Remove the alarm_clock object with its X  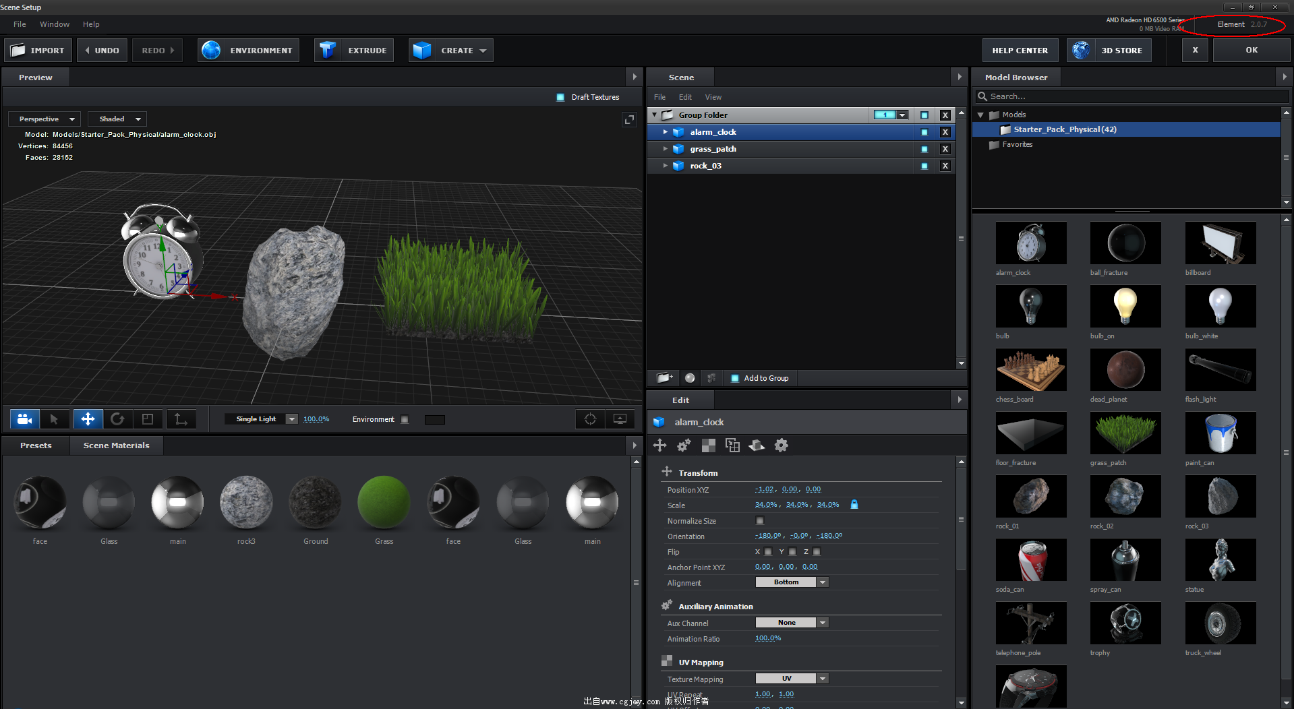pos(945,132)
